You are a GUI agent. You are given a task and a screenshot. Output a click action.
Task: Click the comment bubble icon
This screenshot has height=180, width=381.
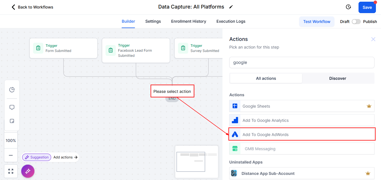point(12,107)
